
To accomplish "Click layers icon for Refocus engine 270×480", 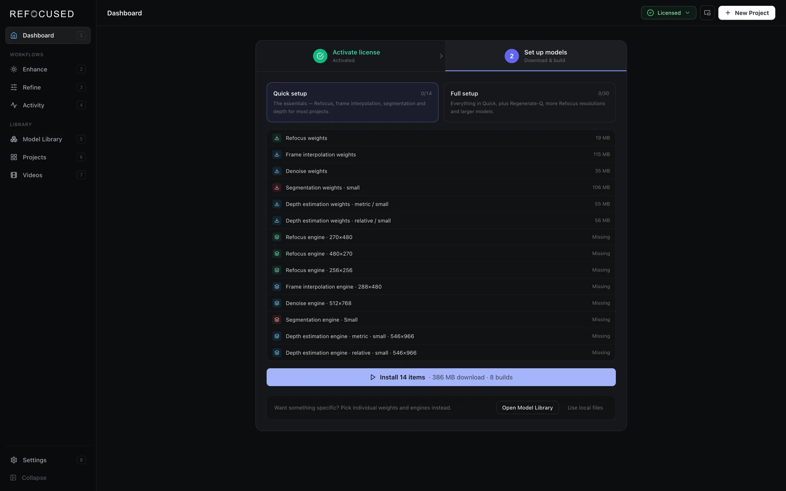I will pos(277,237).
